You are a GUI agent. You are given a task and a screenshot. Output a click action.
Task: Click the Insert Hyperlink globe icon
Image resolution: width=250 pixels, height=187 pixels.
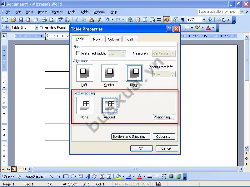click(x=130, y=20)
